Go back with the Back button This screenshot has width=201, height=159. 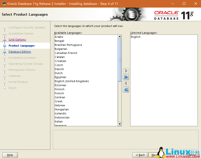click(x=140, y=155)
